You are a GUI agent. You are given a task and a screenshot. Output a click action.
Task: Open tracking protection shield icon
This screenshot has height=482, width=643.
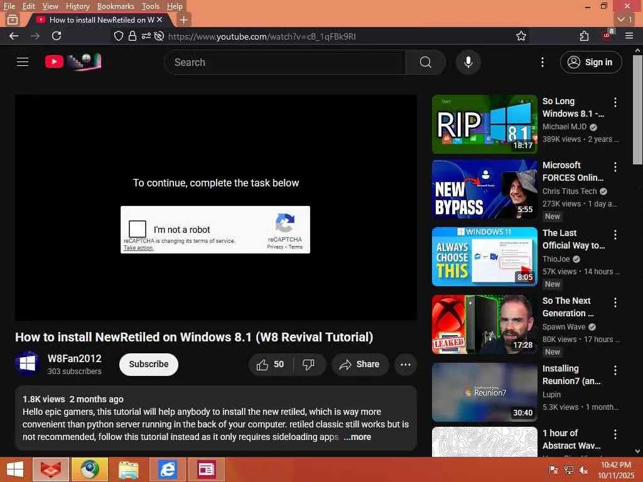(x=119, y=36)
